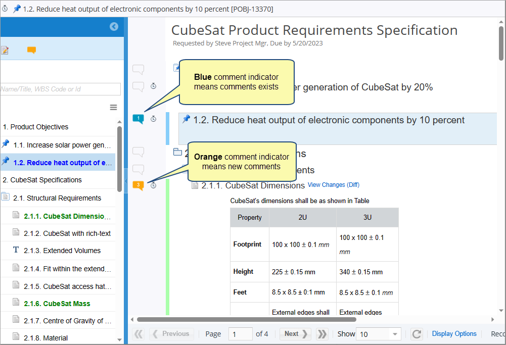Select 2.1. Structural Requirements in the tree
Image resolution: width=506 pixels, height=345 pixels.
click(x=57, y=198)
